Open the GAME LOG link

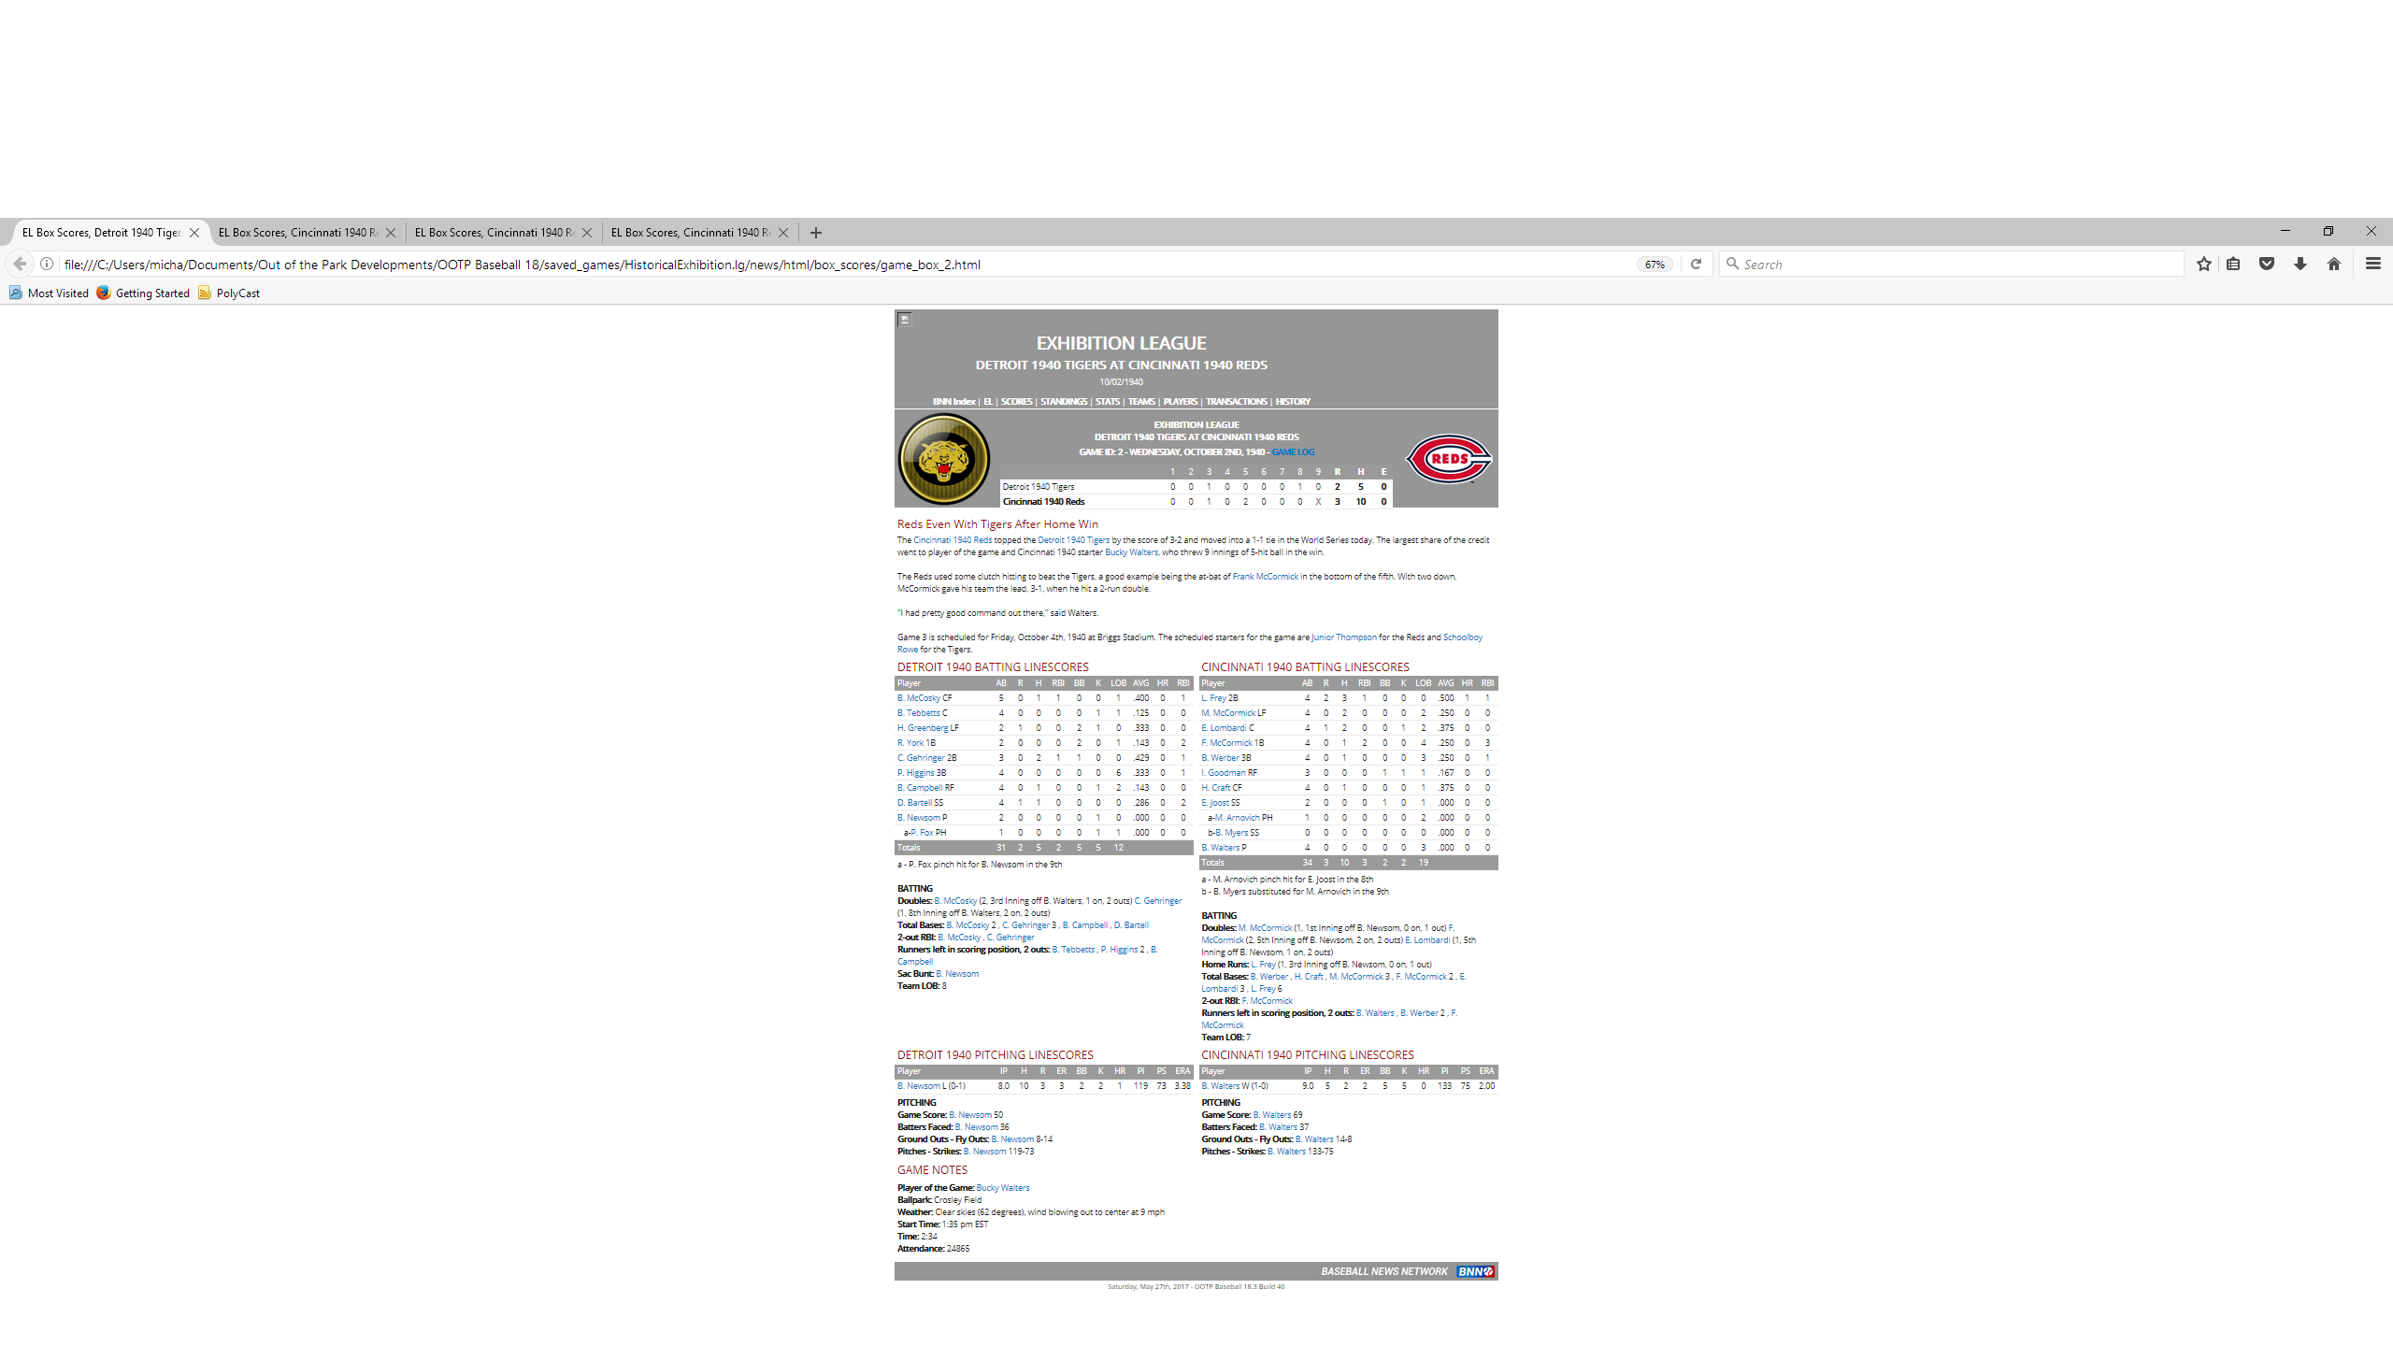coord(1293,452)
